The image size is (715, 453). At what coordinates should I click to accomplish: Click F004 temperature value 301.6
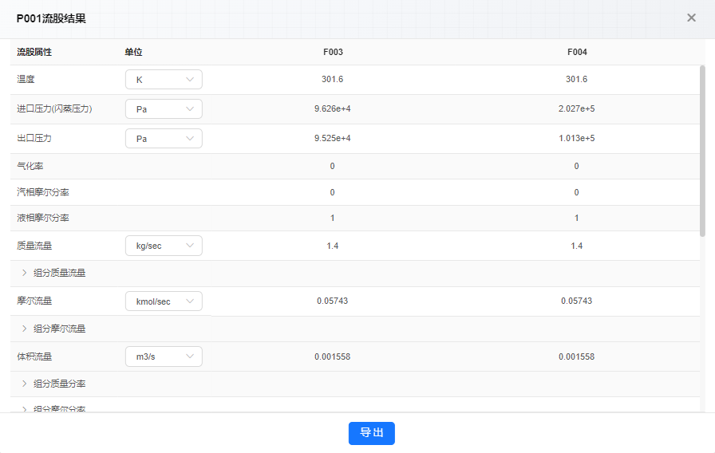(576, 79)
